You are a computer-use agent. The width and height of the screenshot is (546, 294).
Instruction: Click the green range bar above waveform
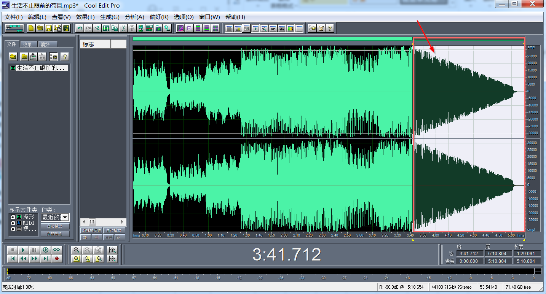click(x=272, y=39)
